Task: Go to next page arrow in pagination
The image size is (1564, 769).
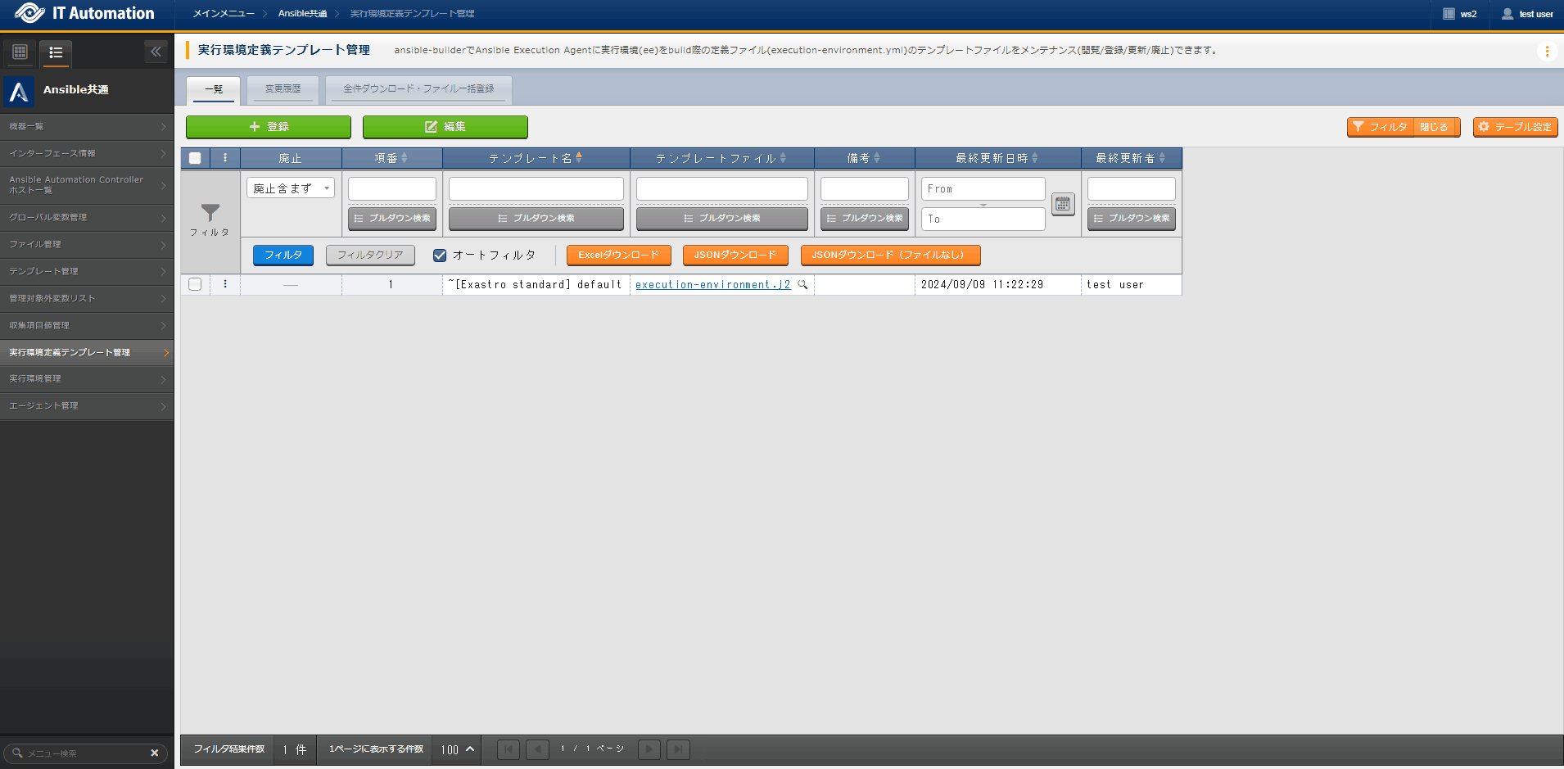Action: (649, 749)
